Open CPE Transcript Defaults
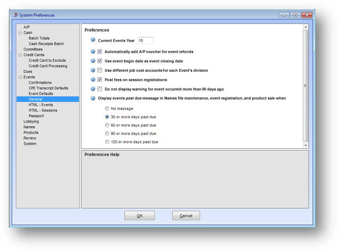This screenshot has height=251, width=339. pos(48,88)
